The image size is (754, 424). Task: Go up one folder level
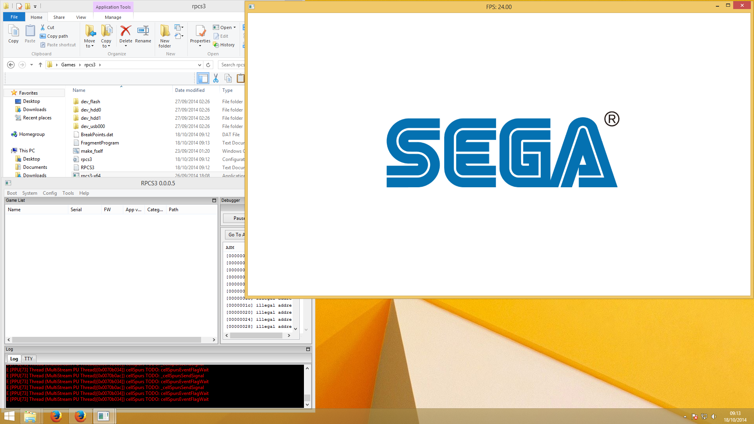click(40, 65)
